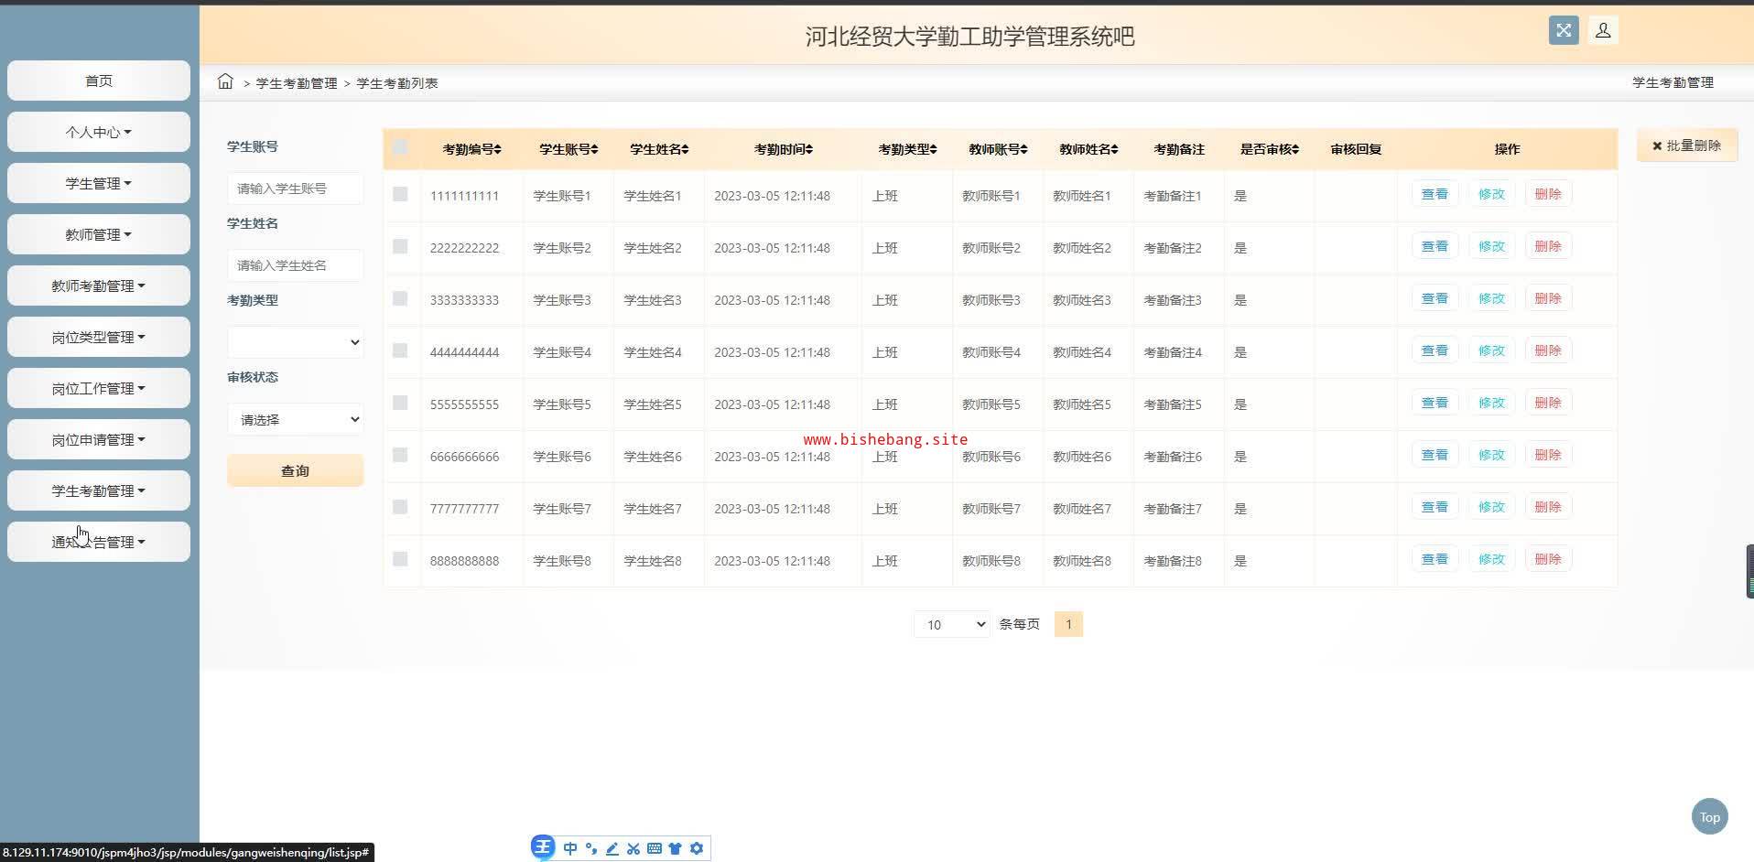This screenshot has width=1754, height=862.
Task: Sort table by 考勤编号 column arrows
Action: click(498, 149)
